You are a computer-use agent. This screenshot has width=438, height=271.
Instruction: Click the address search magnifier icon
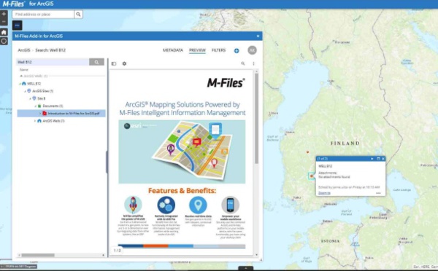click(78, 15)
